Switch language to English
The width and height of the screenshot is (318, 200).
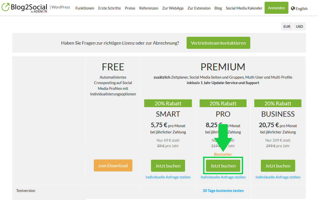coord(301,9)
